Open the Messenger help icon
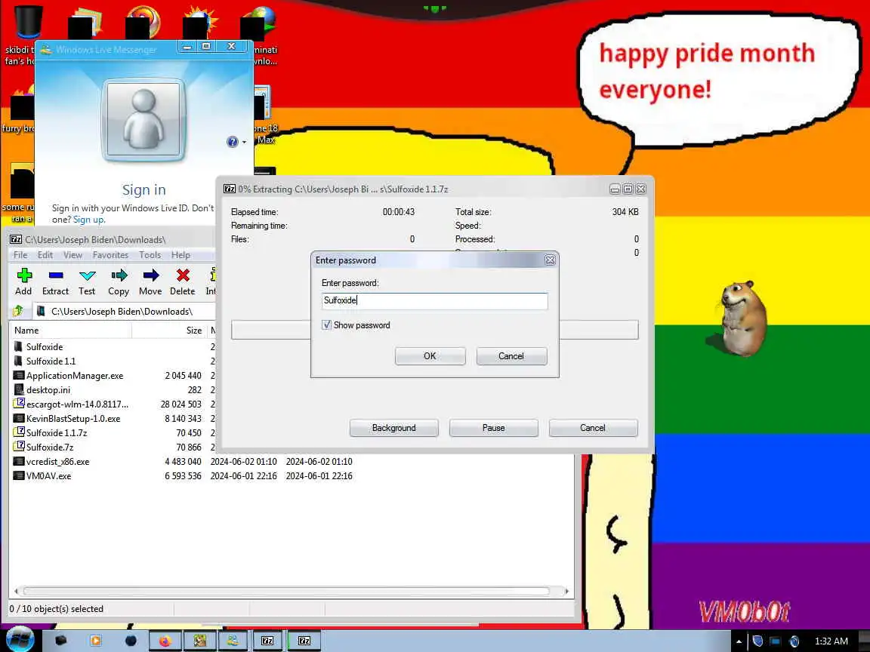 (x=233, y=142)
